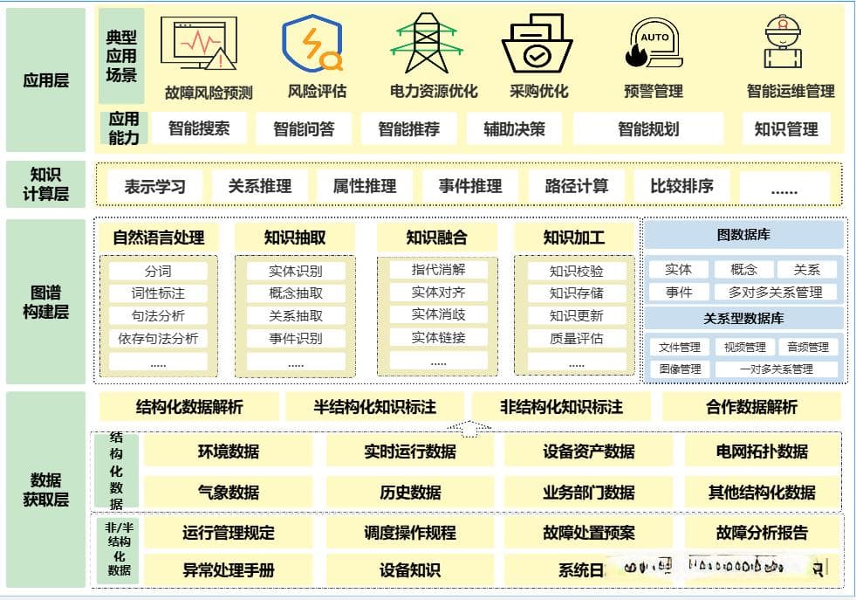Click the 音频管理 item
This screenshot has height=600, width=856.
tap(808, 347)
